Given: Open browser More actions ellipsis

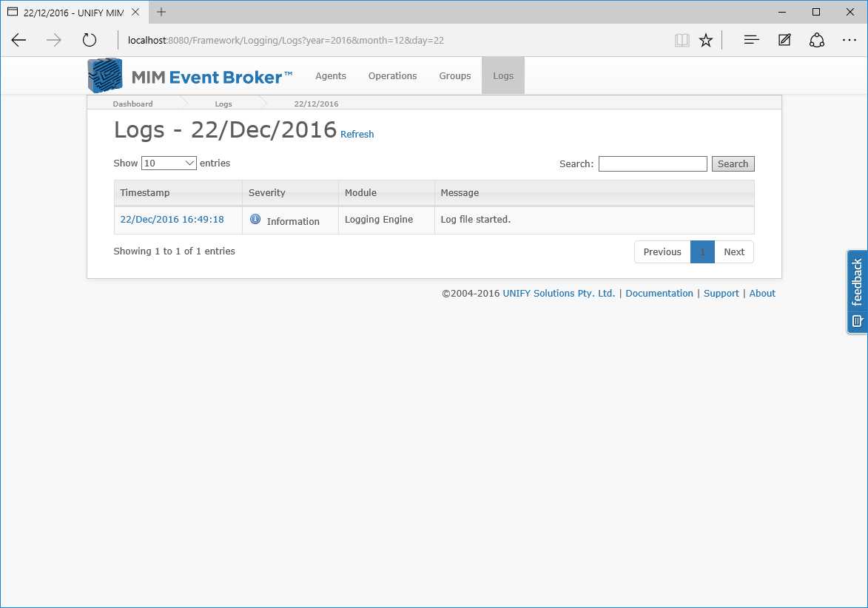Looking at the screenshot, I should click(x=850, y=40).
